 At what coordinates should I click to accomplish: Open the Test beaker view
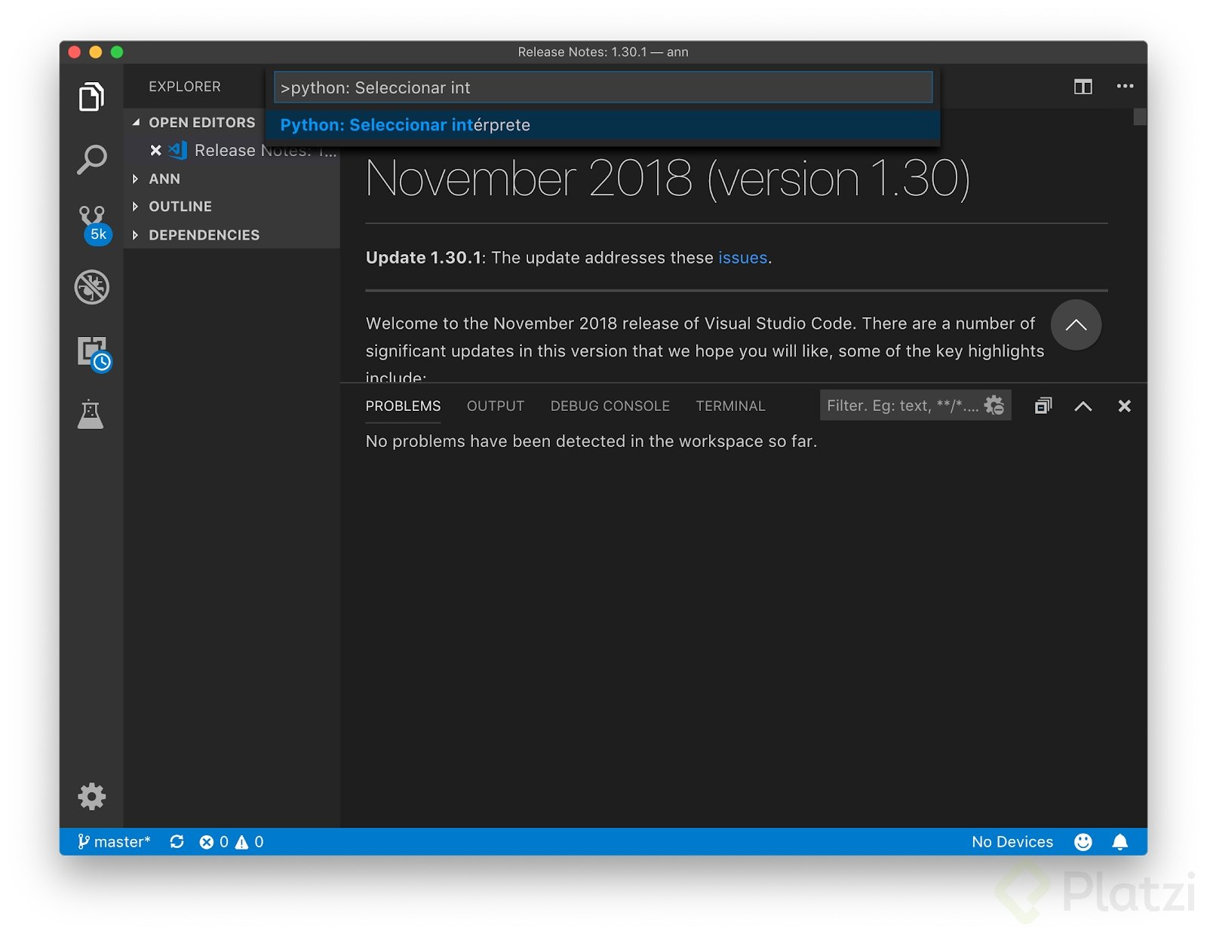tap(91, 414)
